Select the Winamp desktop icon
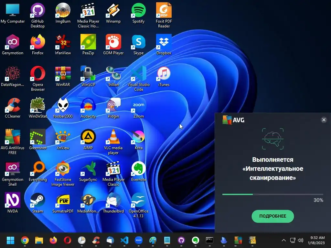The image size is (331, 248). pyautogui.click(x=113, y=13)
